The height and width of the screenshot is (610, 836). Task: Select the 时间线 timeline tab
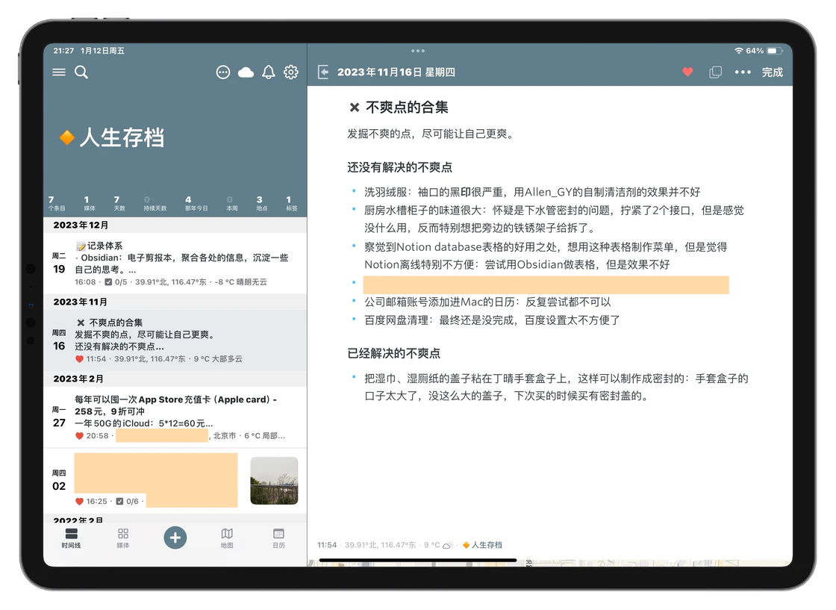pyautogui.click(x=72, y=538)
